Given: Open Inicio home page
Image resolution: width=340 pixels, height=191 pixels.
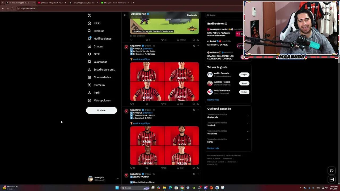Looking at the screenshot, I should pos(94,23).
